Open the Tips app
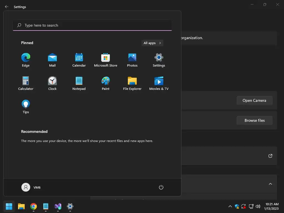This screenshot has height=213, width=284. pyautogui.click(x=26, y=107)
